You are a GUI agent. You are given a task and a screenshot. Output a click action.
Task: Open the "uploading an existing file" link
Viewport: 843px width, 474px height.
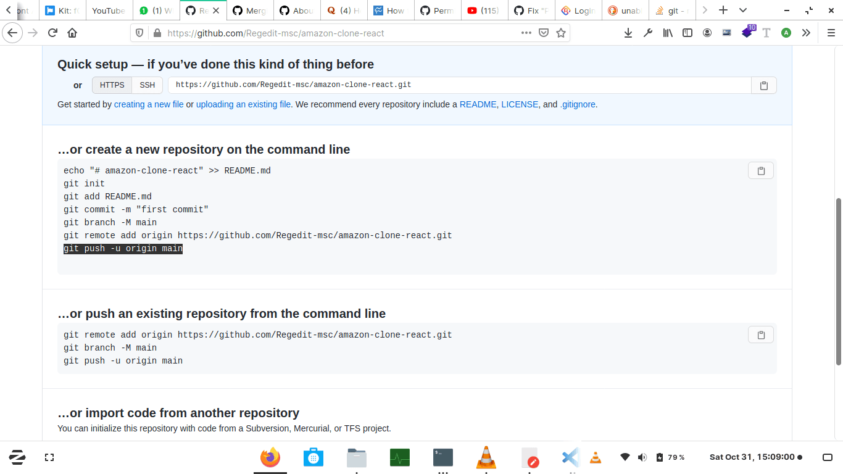click(x=243, y=104)
